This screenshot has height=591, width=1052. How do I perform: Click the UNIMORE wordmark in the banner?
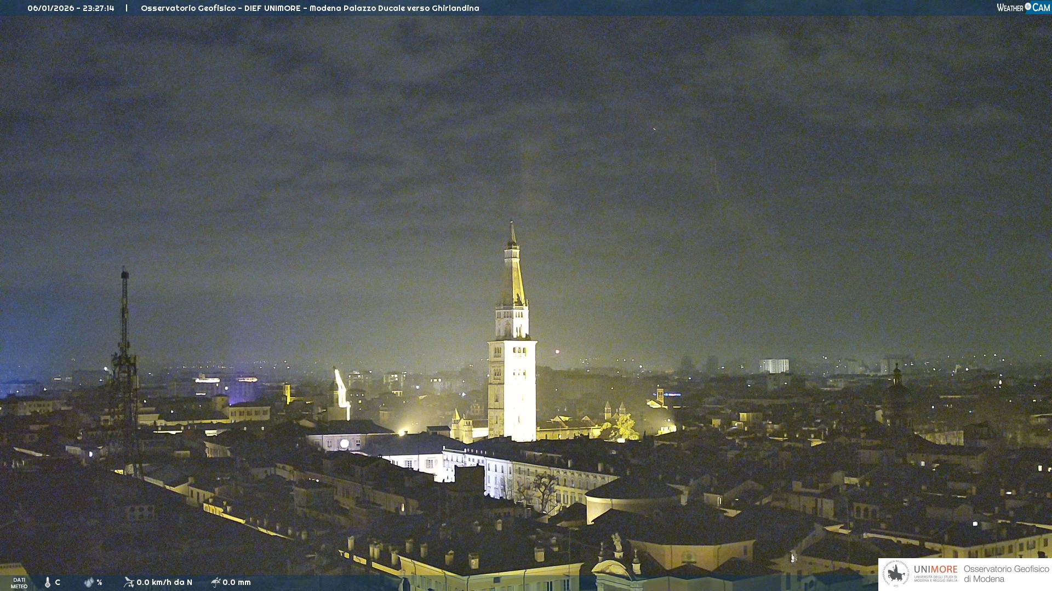coord(935,570)
